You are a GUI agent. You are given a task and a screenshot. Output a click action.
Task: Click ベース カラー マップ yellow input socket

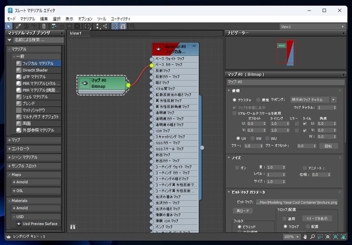tap(152, 65)
